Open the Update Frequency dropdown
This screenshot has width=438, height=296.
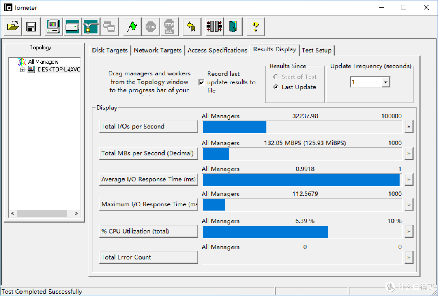click(x=386, y=82)
